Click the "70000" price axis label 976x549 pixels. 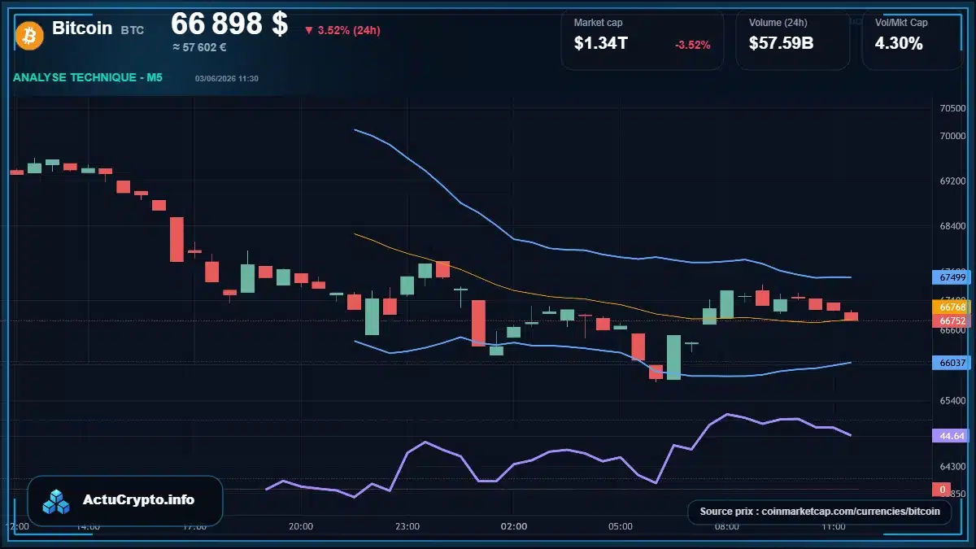pyautogui.click(x=952, y=136)
